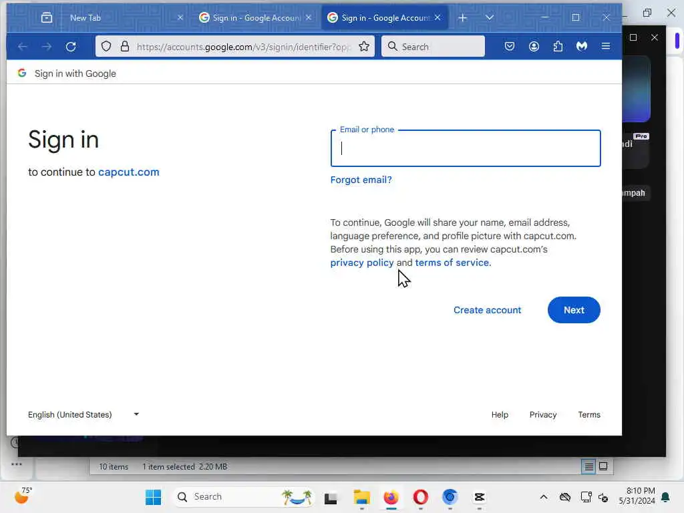Open tracking protection shield icon
This screenshot has width=684, height=513.
click(x=106, y=46)
